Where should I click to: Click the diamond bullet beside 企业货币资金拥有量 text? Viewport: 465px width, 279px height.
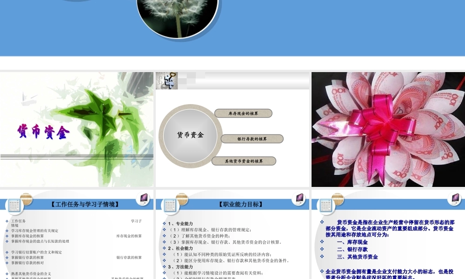(321, 271)
